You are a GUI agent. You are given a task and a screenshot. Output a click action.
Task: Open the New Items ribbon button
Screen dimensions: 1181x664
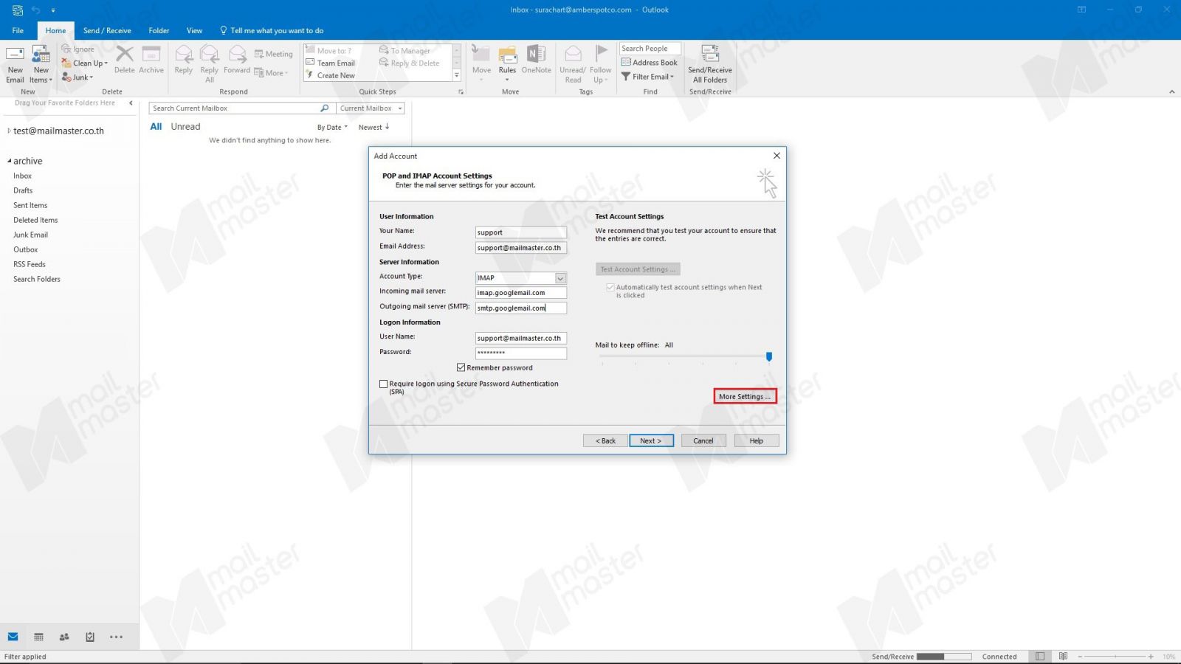click(41, 65)
